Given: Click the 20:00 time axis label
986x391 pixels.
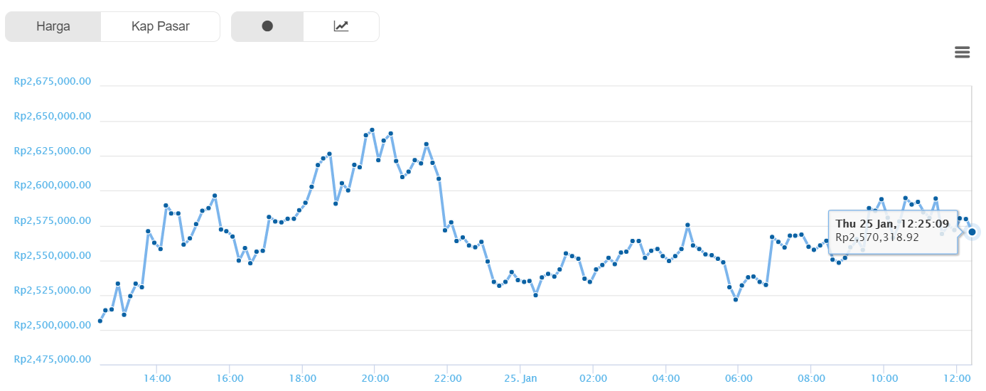Looking at the screenshot, I should coord(375,377).
